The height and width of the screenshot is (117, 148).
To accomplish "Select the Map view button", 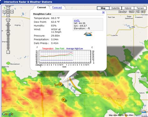I will click(103, 8).
